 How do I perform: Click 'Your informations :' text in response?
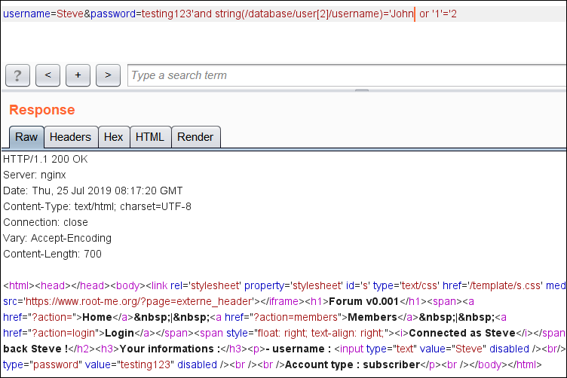170,349
